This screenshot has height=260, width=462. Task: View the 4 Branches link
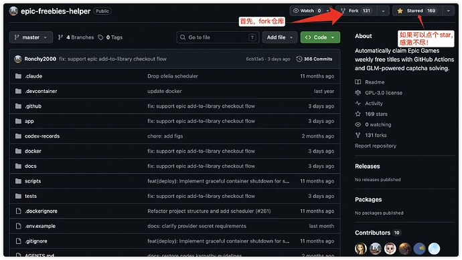point(76,37)
